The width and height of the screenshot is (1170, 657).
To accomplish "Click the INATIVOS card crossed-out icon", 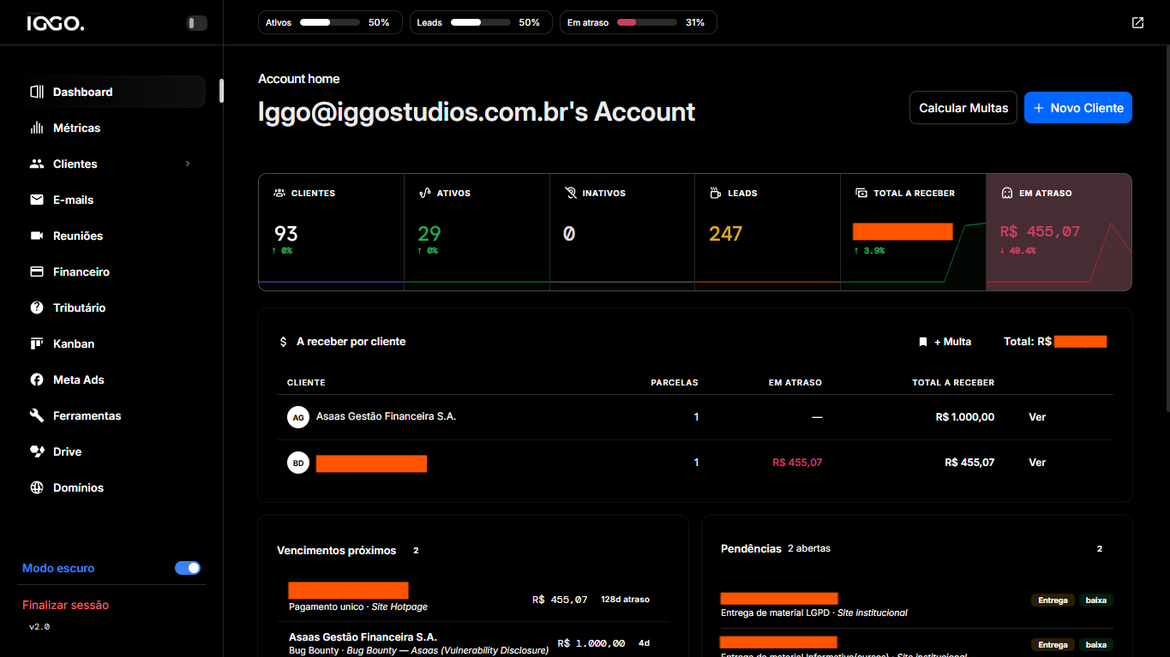I will [x=571, y=194].
